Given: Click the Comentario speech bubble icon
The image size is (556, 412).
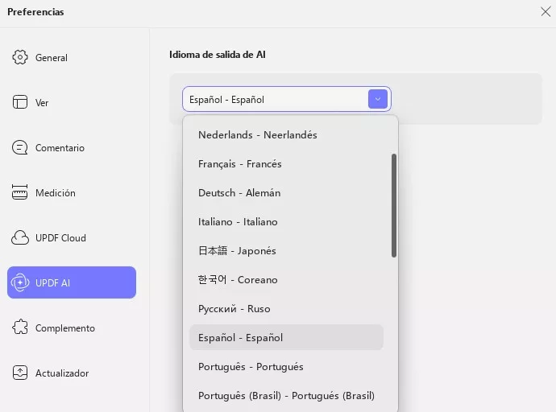Looking at the screenshot, I should coord(20,147).
